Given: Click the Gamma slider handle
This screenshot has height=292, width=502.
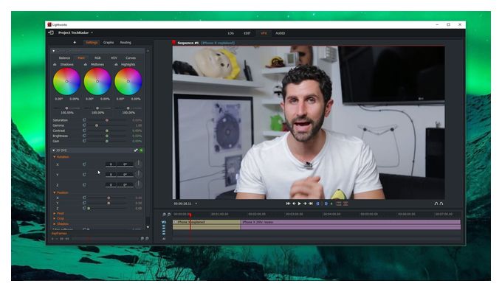Looking at the screenshot, I should click(x=97, y=125).
